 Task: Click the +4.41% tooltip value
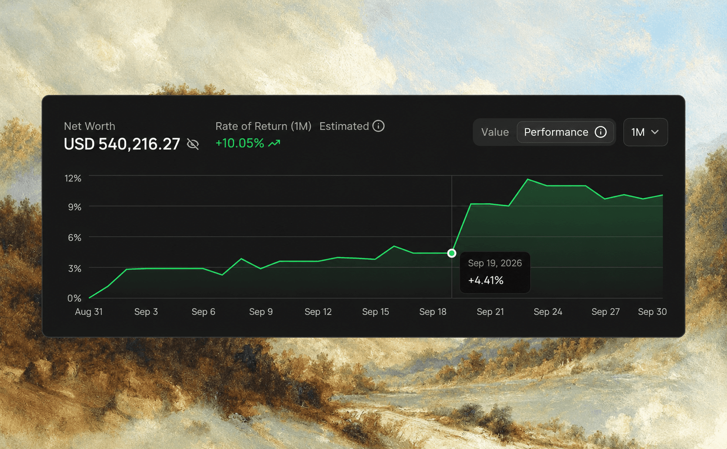(x=486, y=280)
